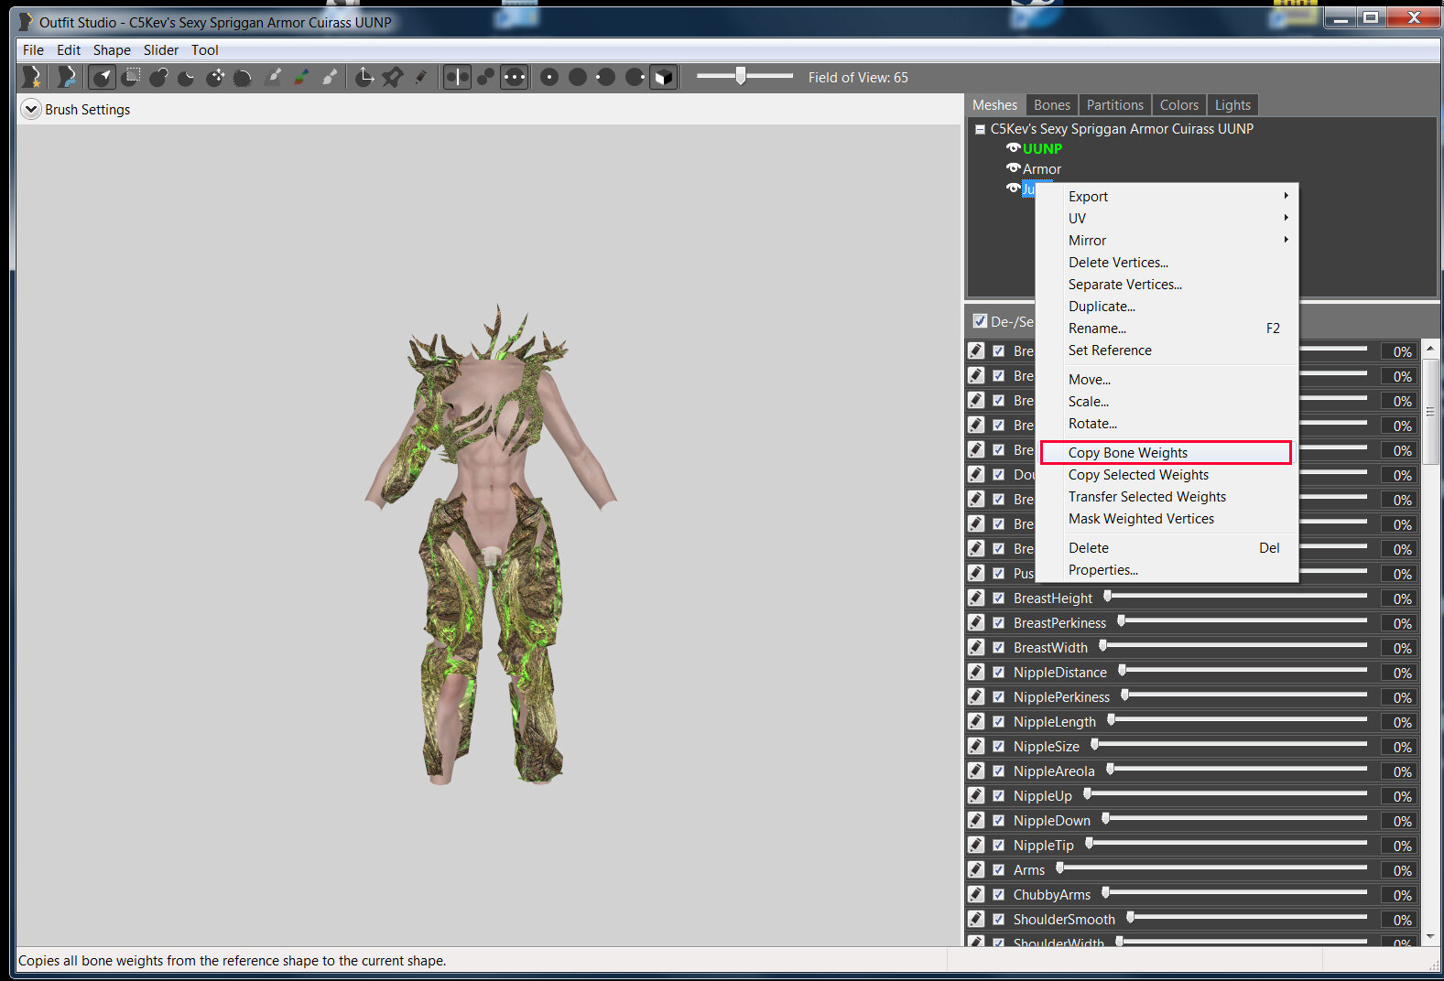
Task: Select the Weight paint brush icon
Action: click(x=273, y=78)
